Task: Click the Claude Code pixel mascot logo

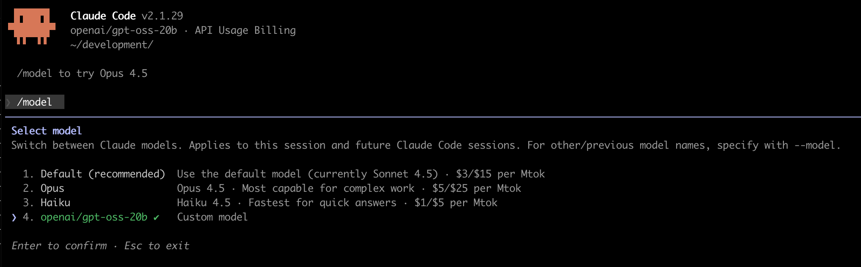Action: point(32,27)
